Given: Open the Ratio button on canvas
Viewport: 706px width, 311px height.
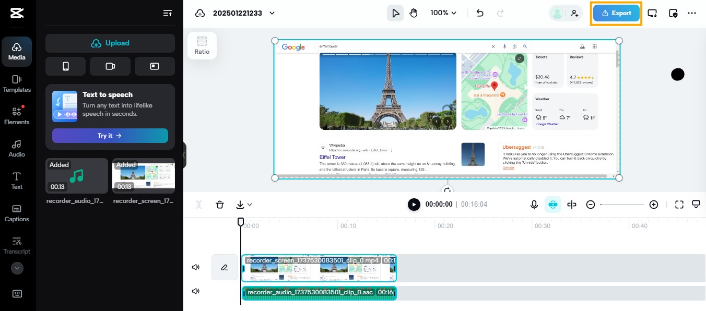Looking at the screenshot, I should point(202,45).
